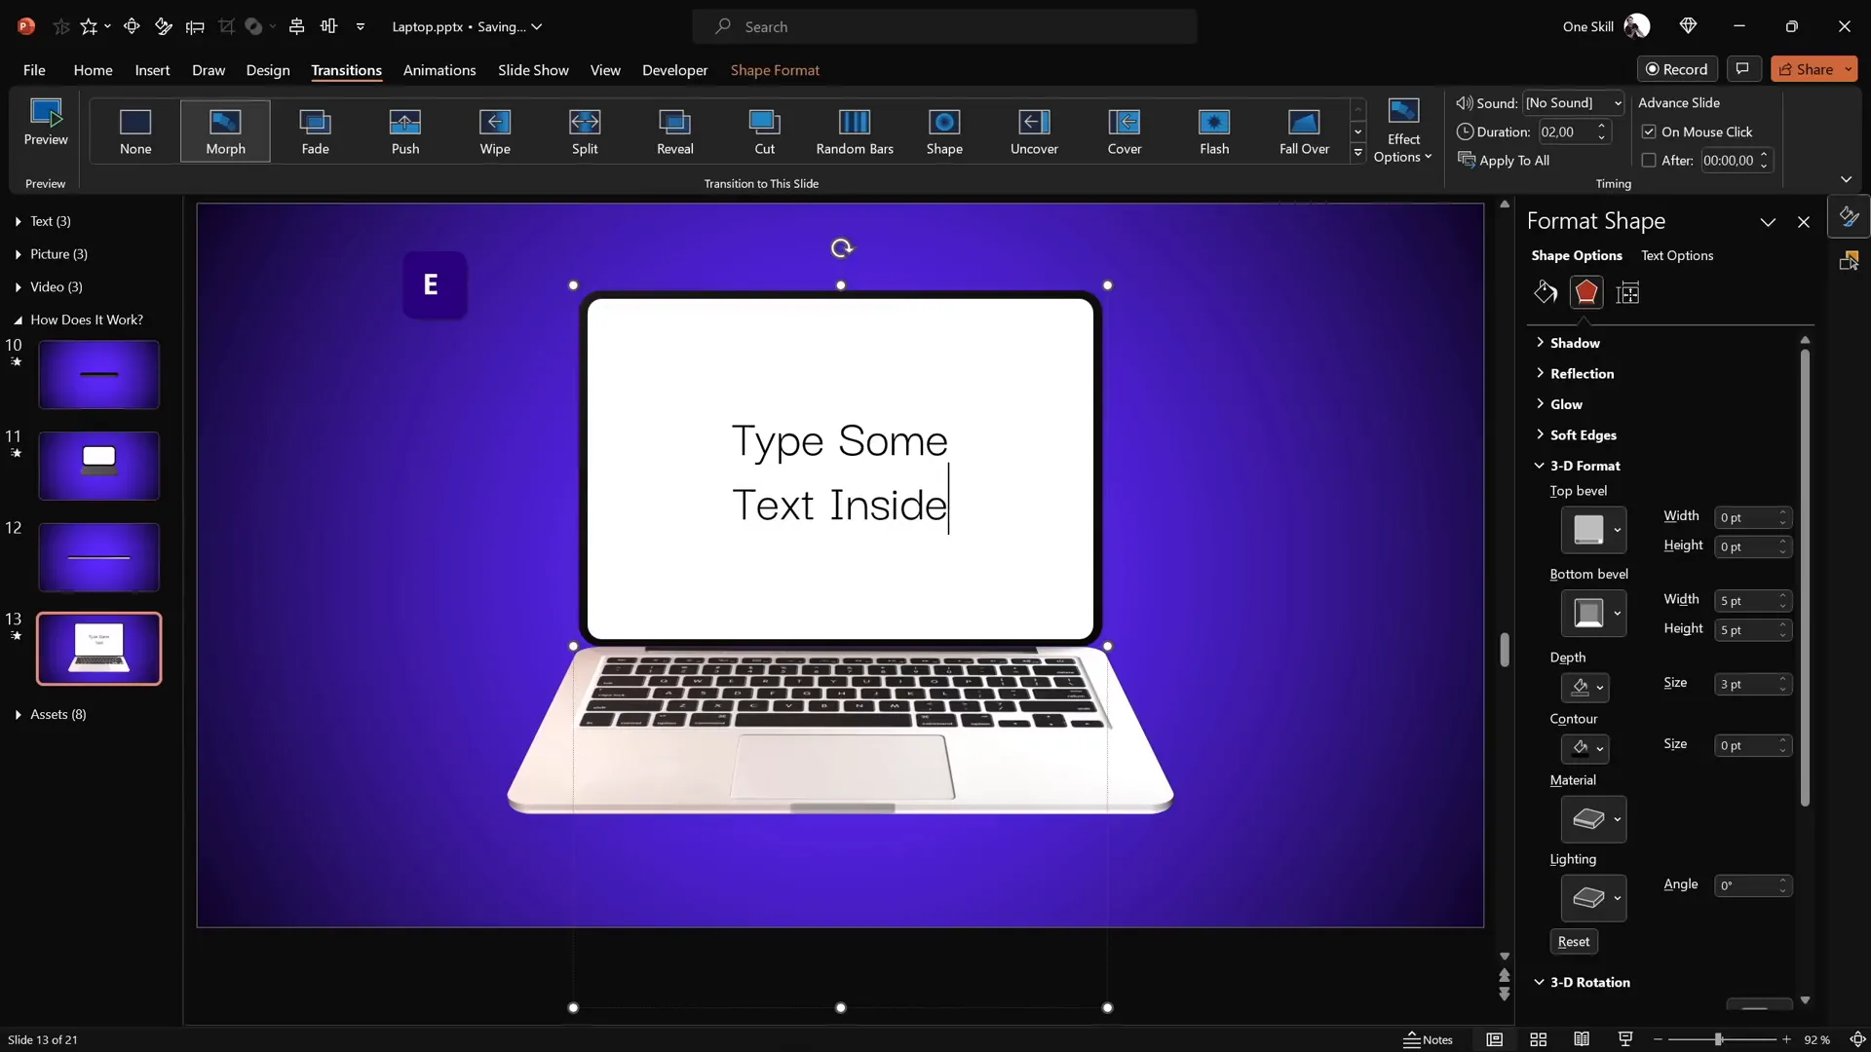Open the Effects pentagon icon tab
The image size is (1871, 1052).
(1585, 292)
